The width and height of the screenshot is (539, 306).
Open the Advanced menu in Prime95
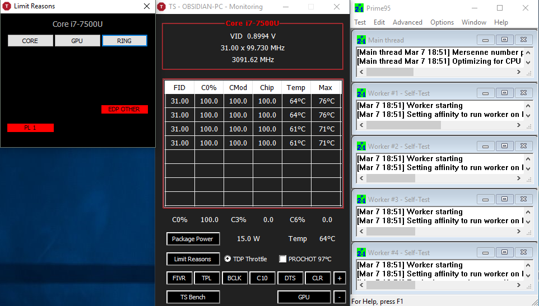tap(407, 22)
